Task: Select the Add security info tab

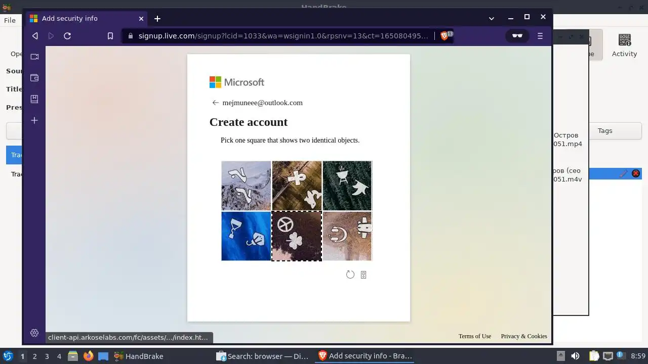Action: tap(87, 18)
